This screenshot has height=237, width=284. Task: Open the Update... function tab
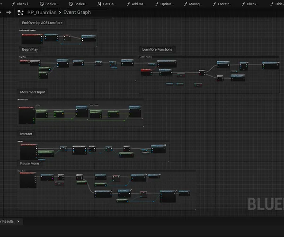[x=167, y=4]
